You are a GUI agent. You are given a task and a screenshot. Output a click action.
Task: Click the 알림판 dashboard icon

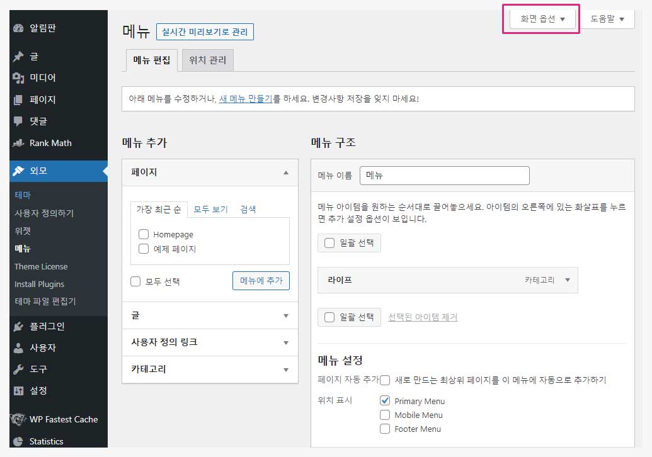click(x=18, y=28)
